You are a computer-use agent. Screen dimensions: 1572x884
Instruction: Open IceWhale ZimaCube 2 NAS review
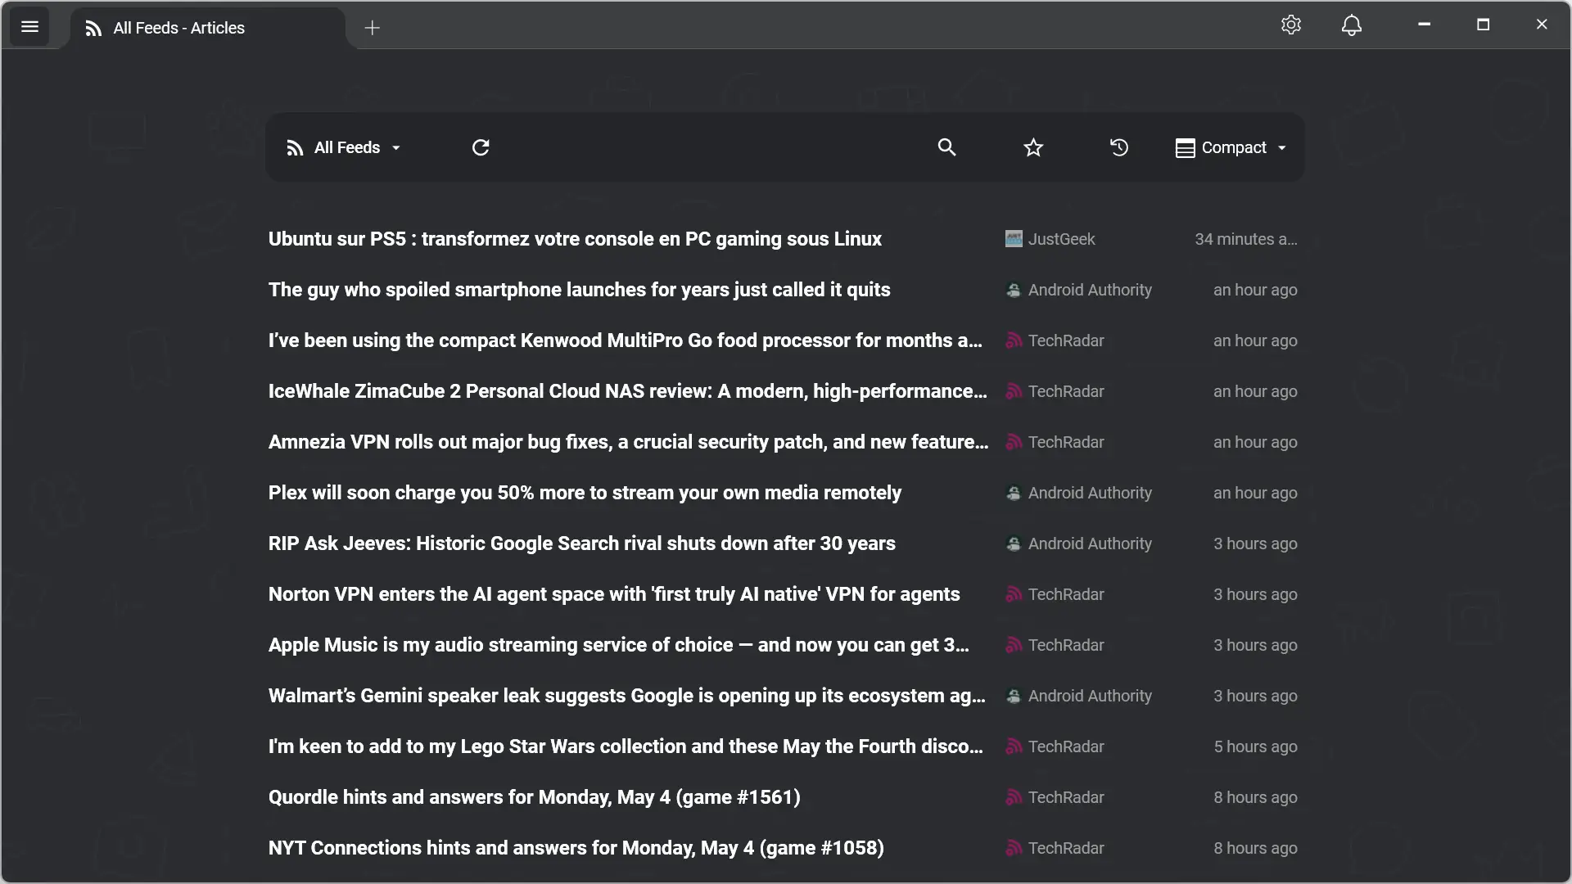point(628,391)
